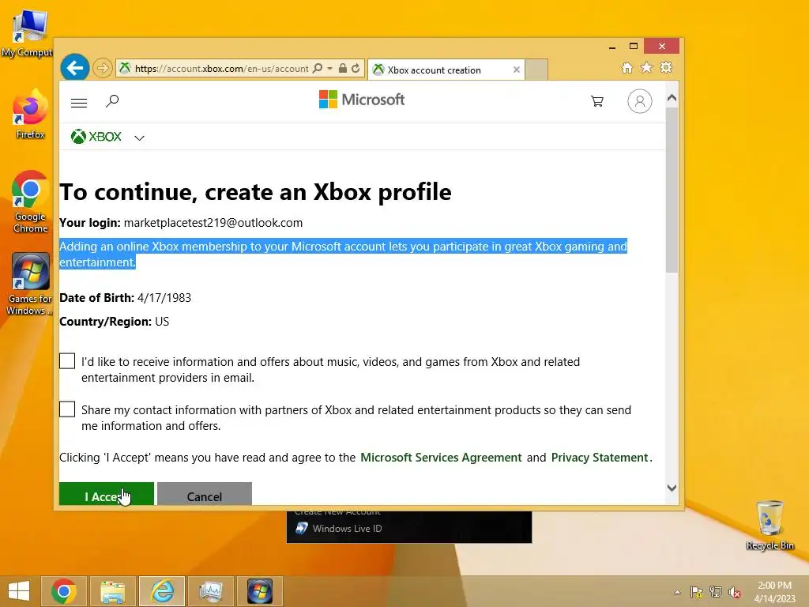809x607 pixels.
Task: Click the Action Center flag tray icon
Action: coord(697,592)
